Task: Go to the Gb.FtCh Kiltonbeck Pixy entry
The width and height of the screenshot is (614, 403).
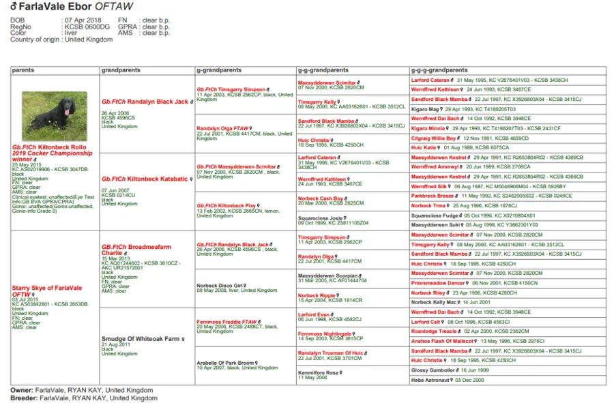Action: click(x=226, y=205)
